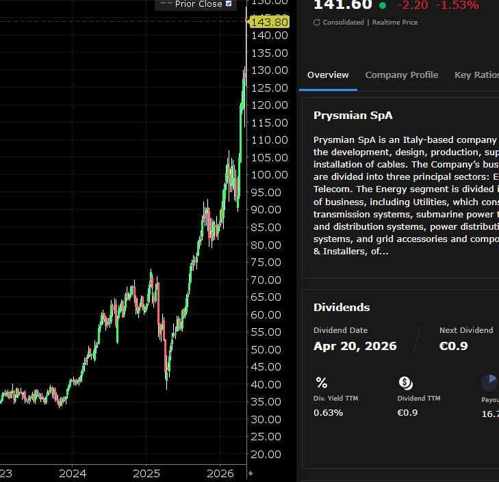This screenshot has width=499, height=482.
Task: Toggle the Prior Close checkbox
Action: (229, 3)
